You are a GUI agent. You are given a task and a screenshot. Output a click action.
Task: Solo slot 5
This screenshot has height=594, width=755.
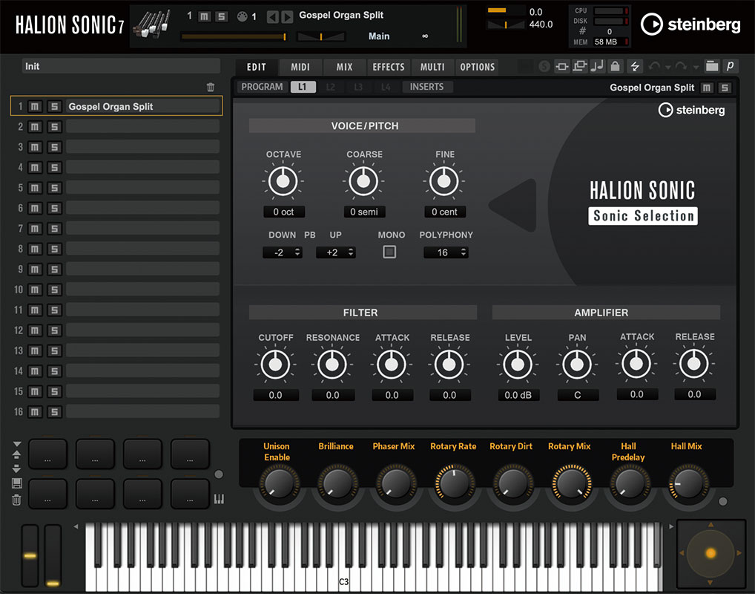(x=54, y=188)
